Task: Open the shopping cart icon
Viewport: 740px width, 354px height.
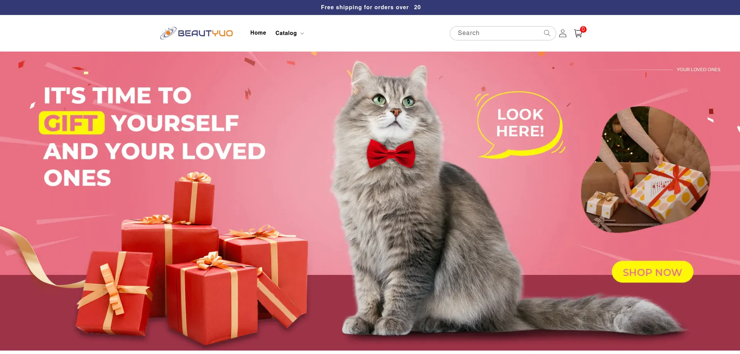Action: [578, 33]
